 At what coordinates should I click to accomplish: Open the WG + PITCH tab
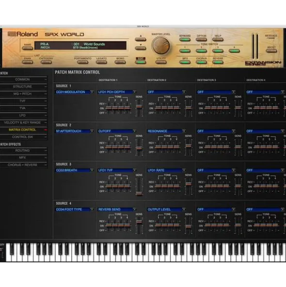tap(23, 94)
